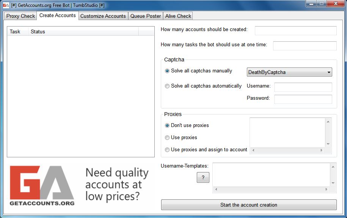Click proxies box scroll right arrow
The image size is (347, 218).
[x=322, y=150]
